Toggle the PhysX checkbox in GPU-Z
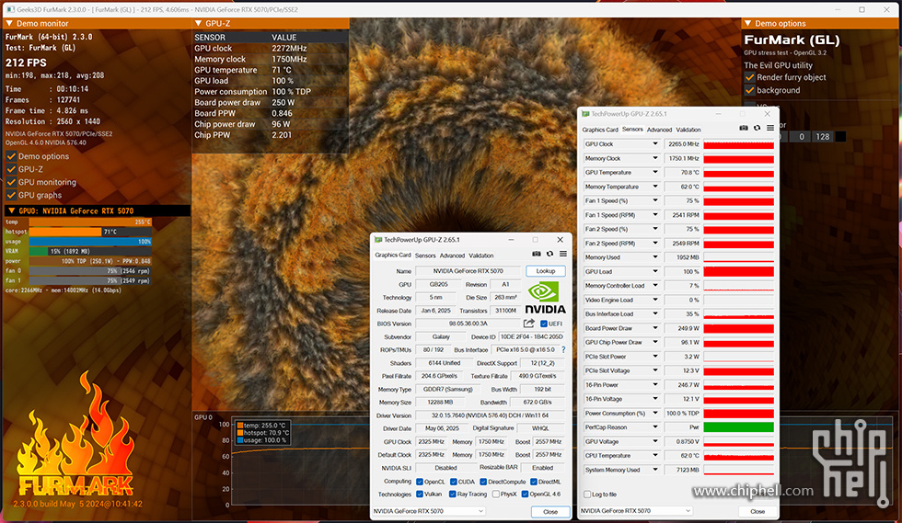902x523 pixels. pyautogui.click(x=496, y=495)
